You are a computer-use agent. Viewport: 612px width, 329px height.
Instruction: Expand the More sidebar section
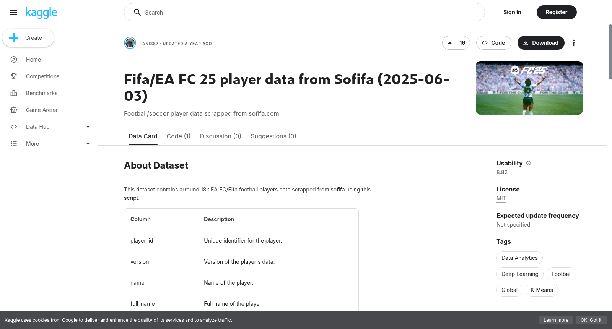pos(88,144)
